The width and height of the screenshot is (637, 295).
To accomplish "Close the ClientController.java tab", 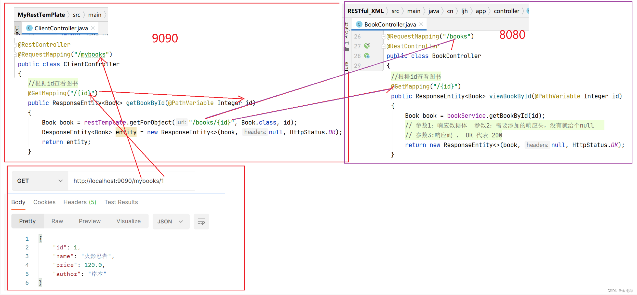I will (x=93, y=28).
